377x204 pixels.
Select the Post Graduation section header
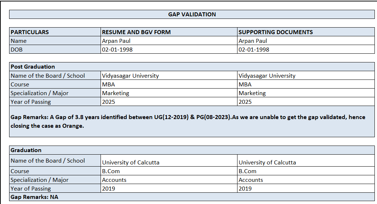[33, 67]
